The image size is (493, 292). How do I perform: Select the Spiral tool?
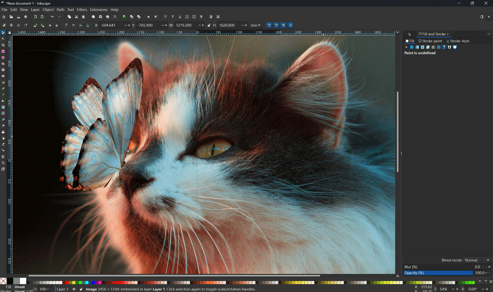(3, 76)
